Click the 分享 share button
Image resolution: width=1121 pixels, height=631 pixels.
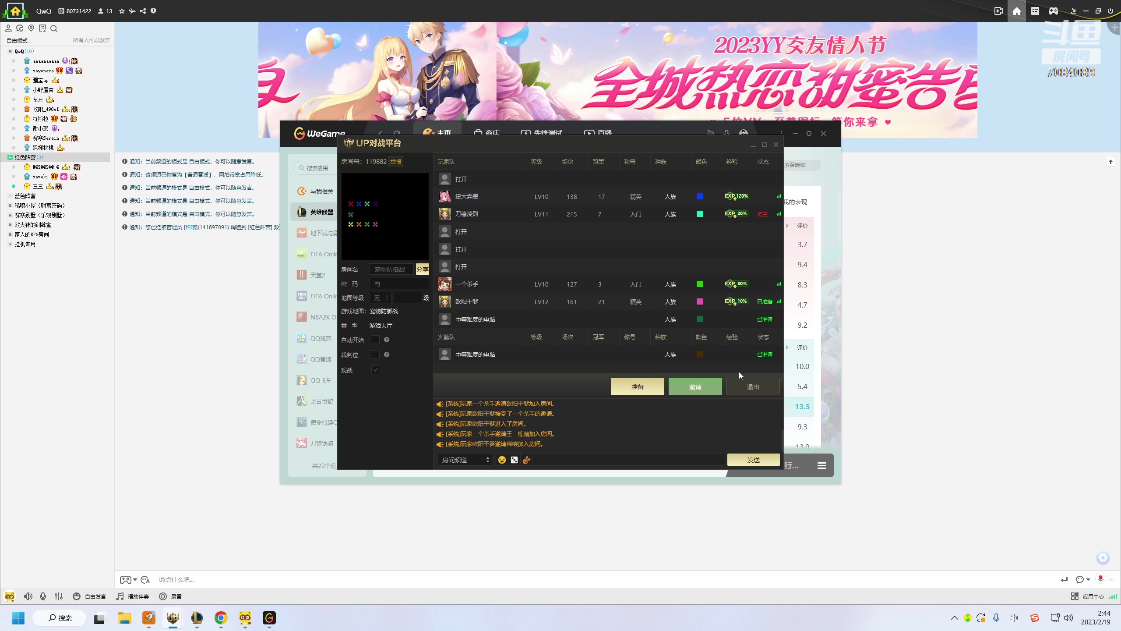tap(422, 269)
